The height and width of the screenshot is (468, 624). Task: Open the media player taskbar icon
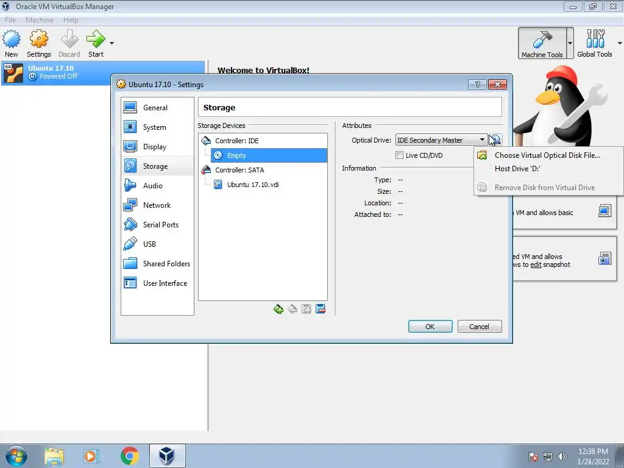click(x=91, y=456)
